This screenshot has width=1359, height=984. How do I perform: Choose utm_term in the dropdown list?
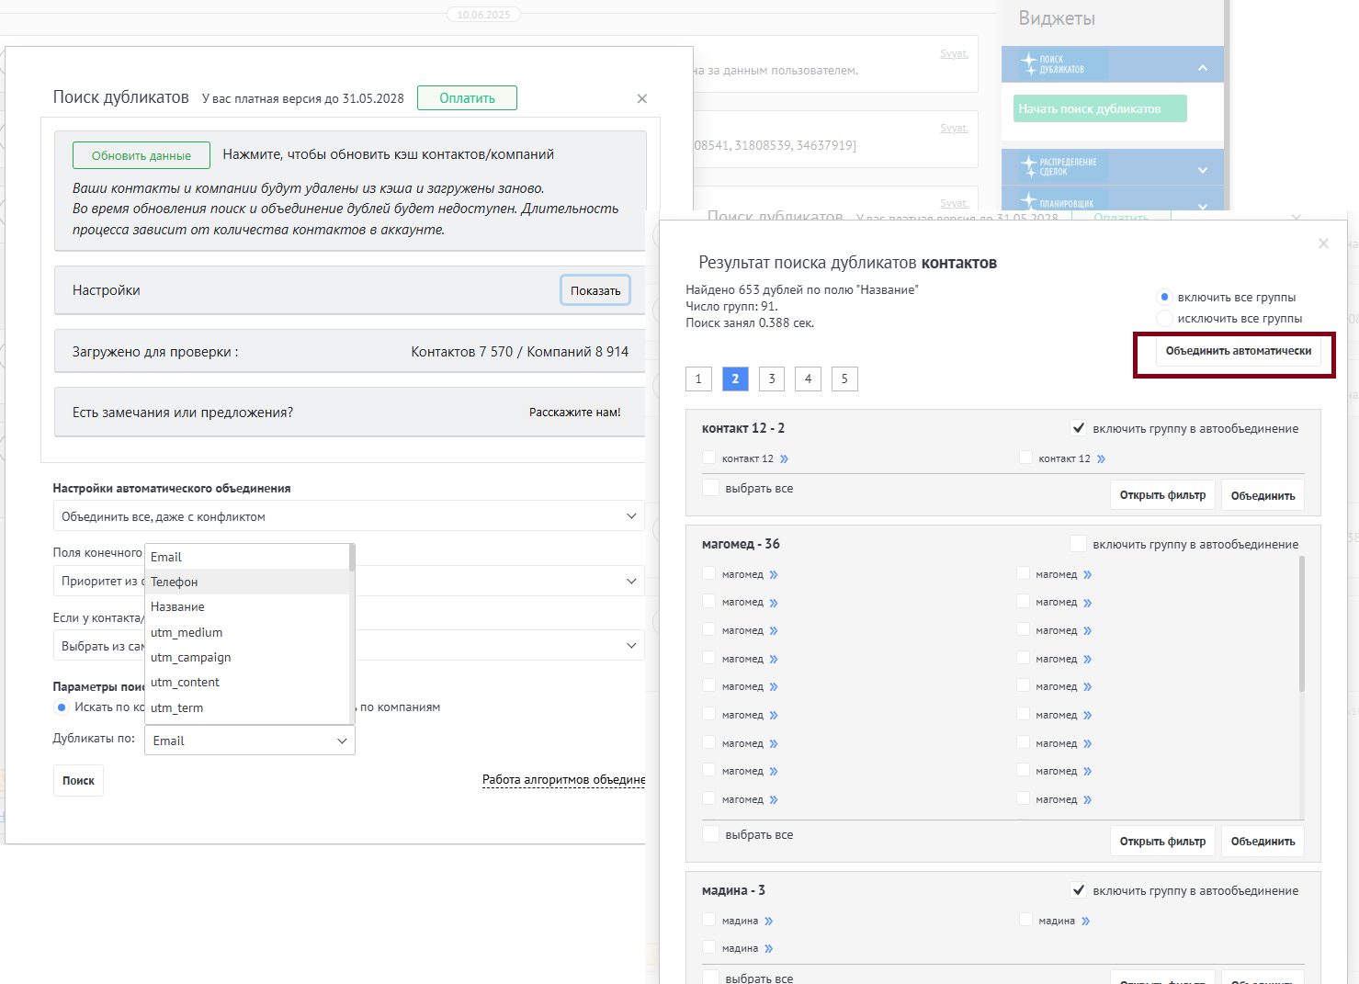[x=247, y=707]
